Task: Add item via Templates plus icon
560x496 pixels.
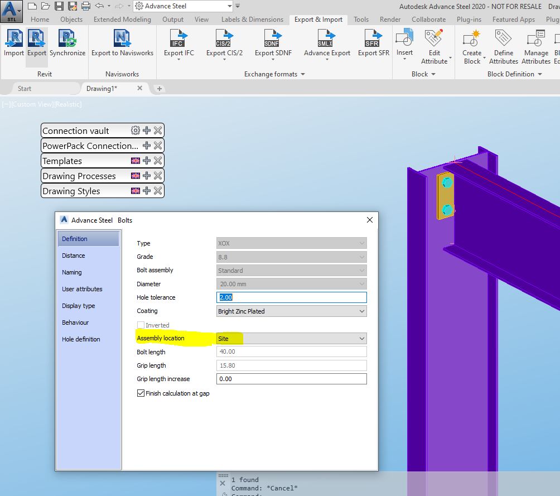Action: pyautogui.click(x=146, y=160)
